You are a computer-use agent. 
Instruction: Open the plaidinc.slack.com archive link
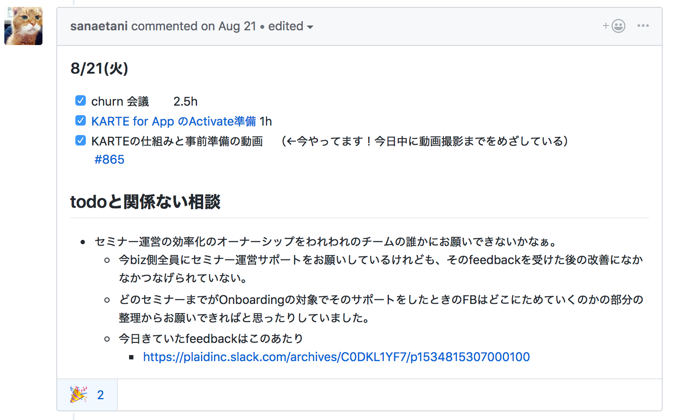click(336, 357)
